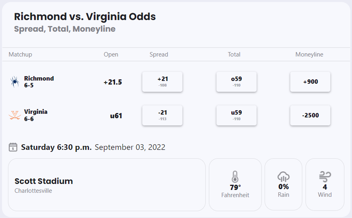This screenshot has width=352, height=218.
Task: Click the calendar icon beside Saturday
Action: [13, 147]
